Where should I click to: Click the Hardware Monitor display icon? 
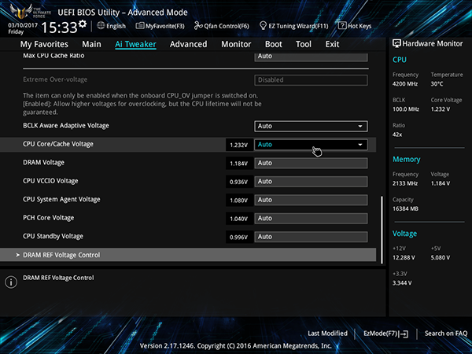click(x=396, y=43)
